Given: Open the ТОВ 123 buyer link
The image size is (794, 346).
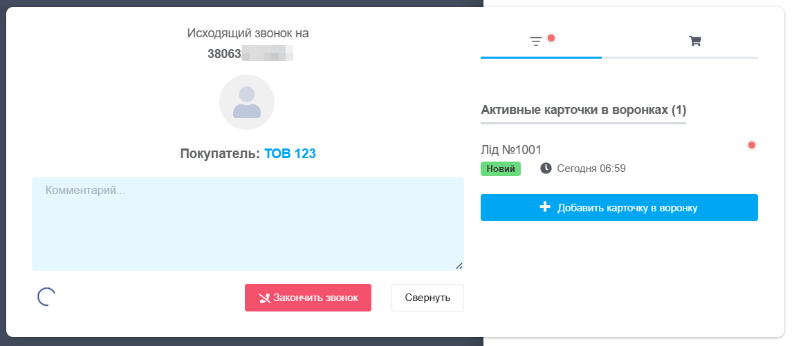Looking at the screenshot, I should pos(290,154).
